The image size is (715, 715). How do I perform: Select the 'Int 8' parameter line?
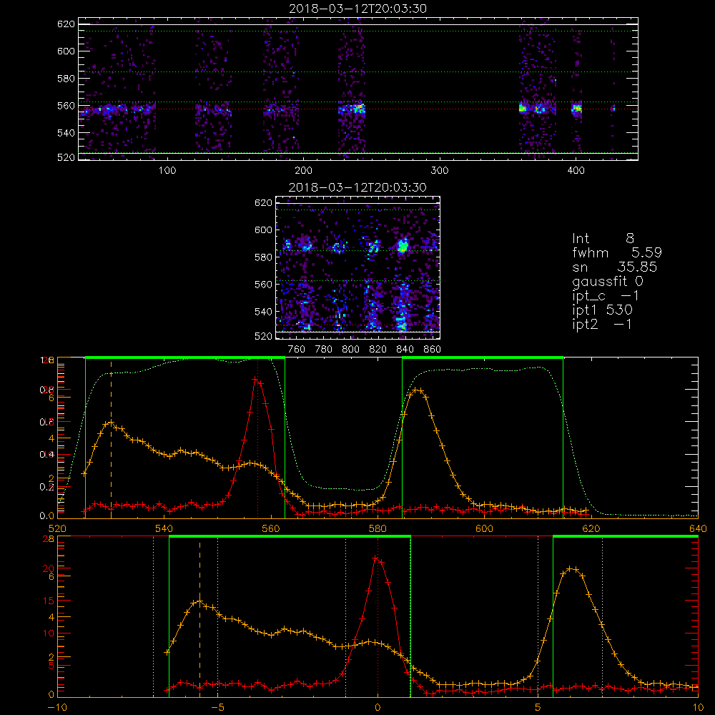[x=603, y=238]
